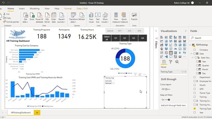Open the Get data dropdown
Image resolution: width=212 pixels, height=119 pixels.
point(25,18)
